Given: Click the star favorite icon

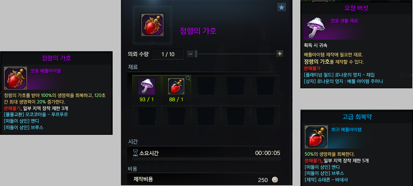Looking at the screenshot, I should point(282,7).
